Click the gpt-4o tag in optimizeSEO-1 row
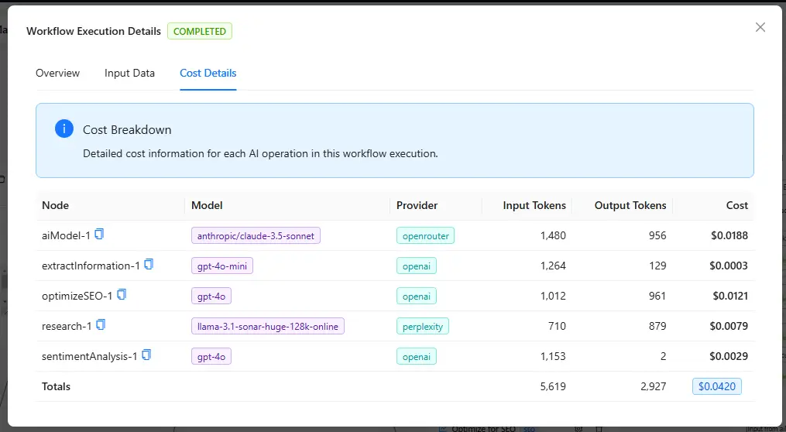This screenshot has height=432, width=786. click(211, 297)
